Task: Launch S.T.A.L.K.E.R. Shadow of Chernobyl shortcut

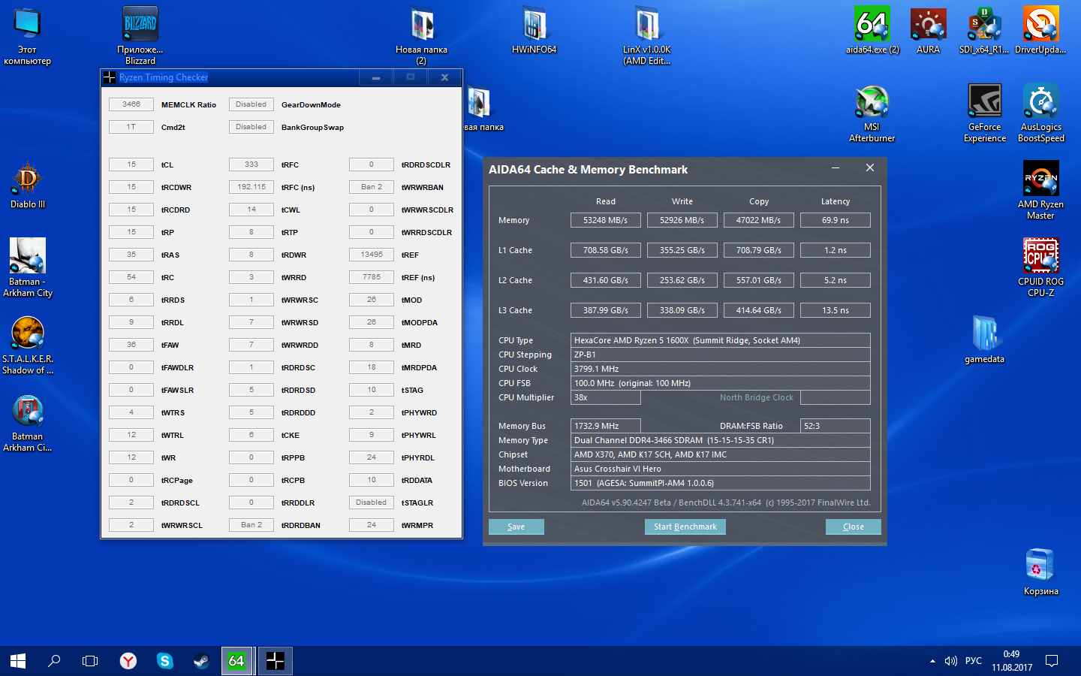Action: [28, 346]
